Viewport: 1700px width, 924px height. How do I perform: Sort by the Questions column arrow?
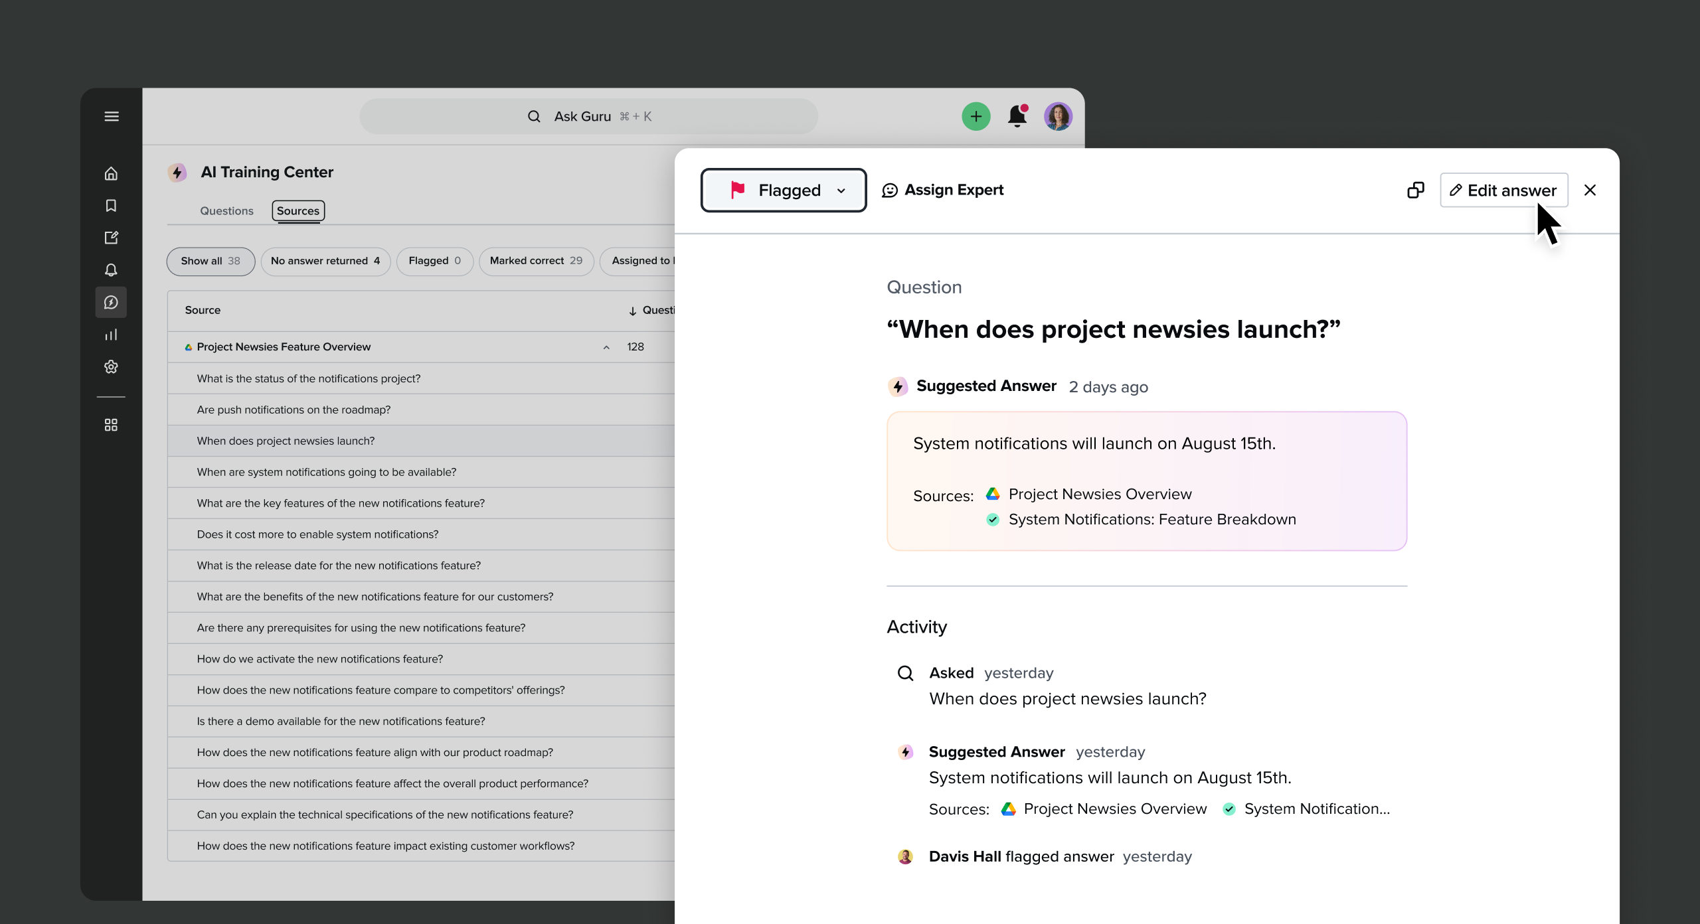coord(633,311)
